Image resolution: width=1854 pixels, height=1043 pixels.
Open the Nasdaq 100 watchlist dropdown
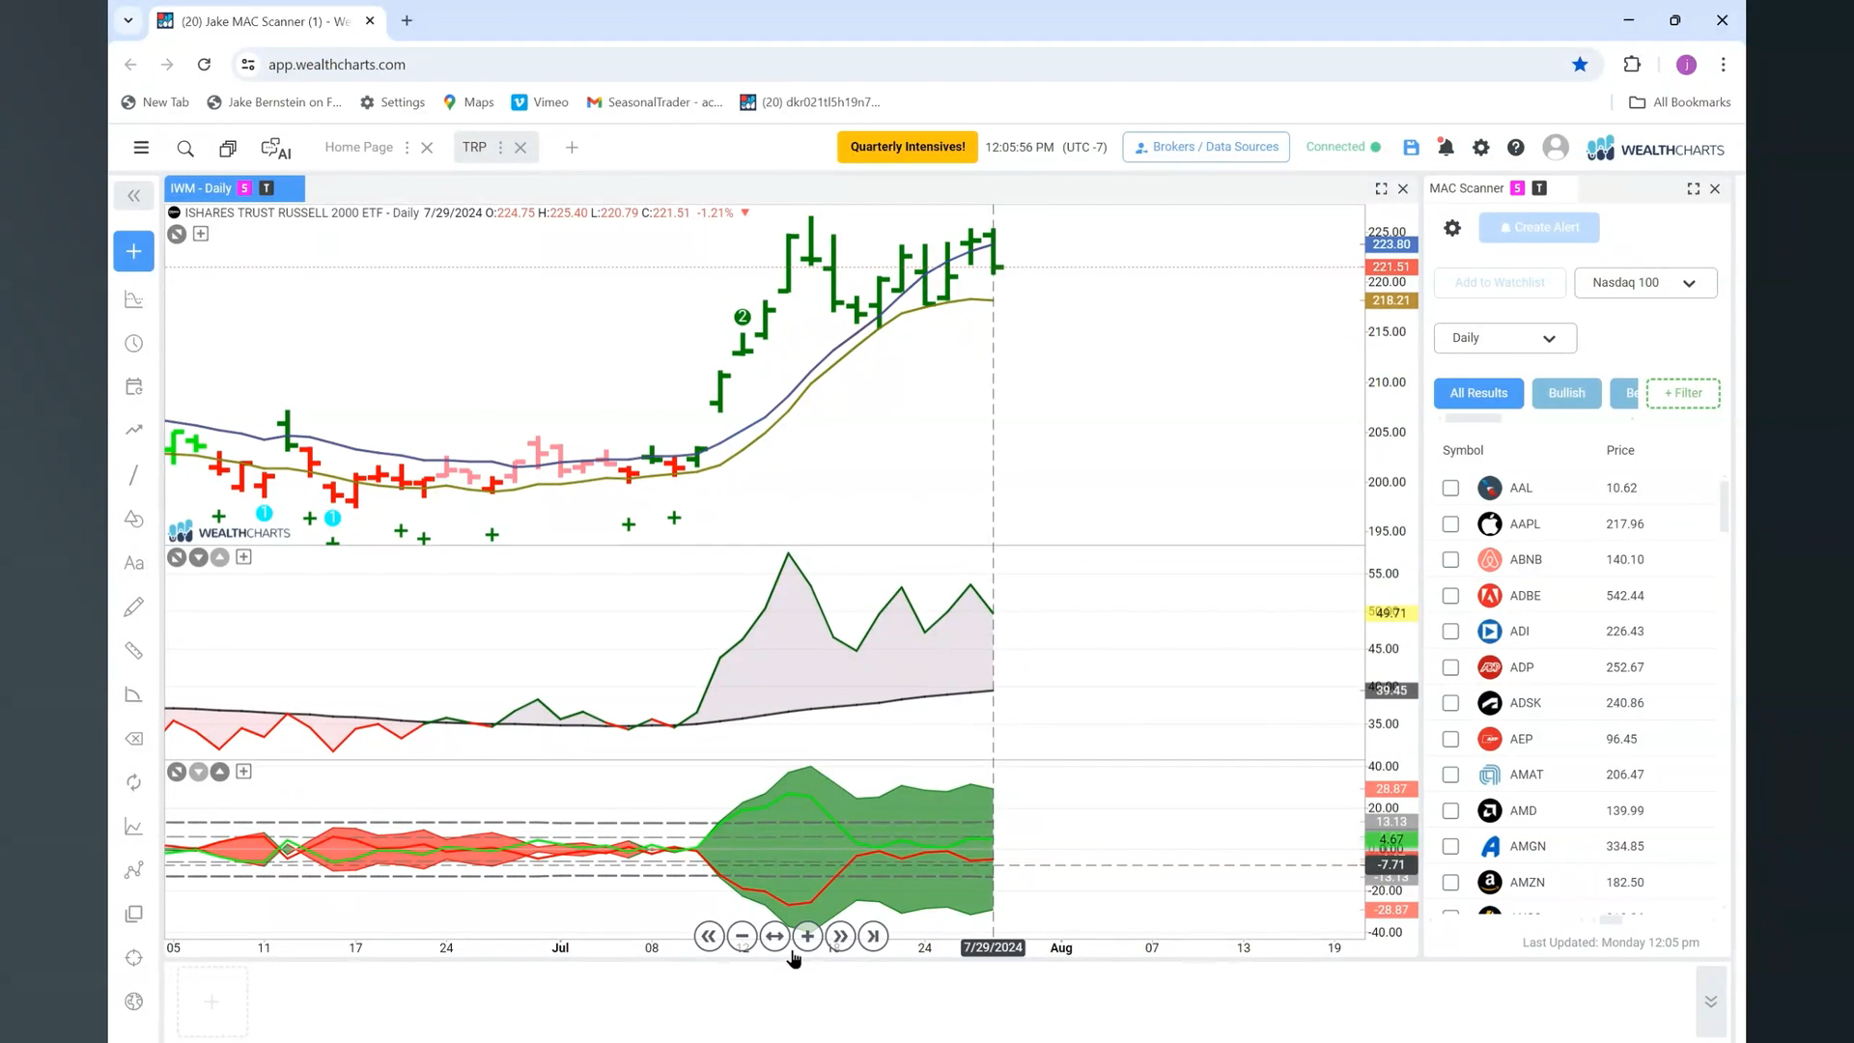(x=1645, y=283)
